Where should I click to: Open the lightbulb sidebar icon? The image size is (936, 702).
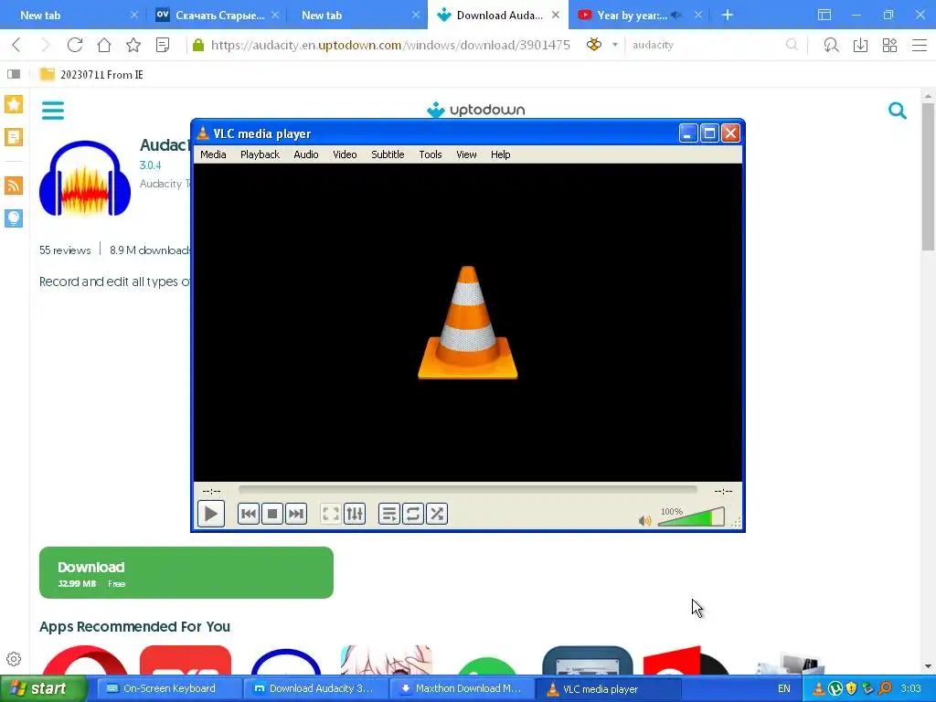pyautogui.click(x=14, y=218)
